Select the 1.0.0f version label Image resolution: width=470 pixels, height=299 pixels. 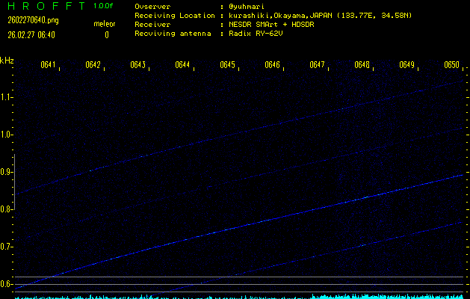point(104,6)
